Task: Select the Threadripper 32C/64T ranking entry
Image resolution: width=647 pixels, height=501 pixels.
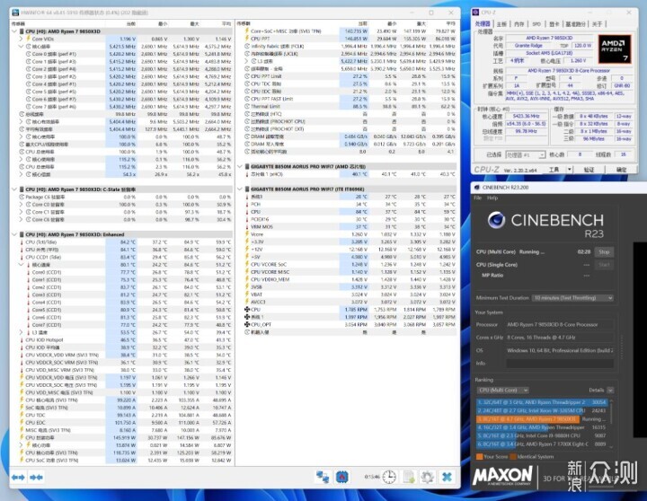Action: point(543,402)
